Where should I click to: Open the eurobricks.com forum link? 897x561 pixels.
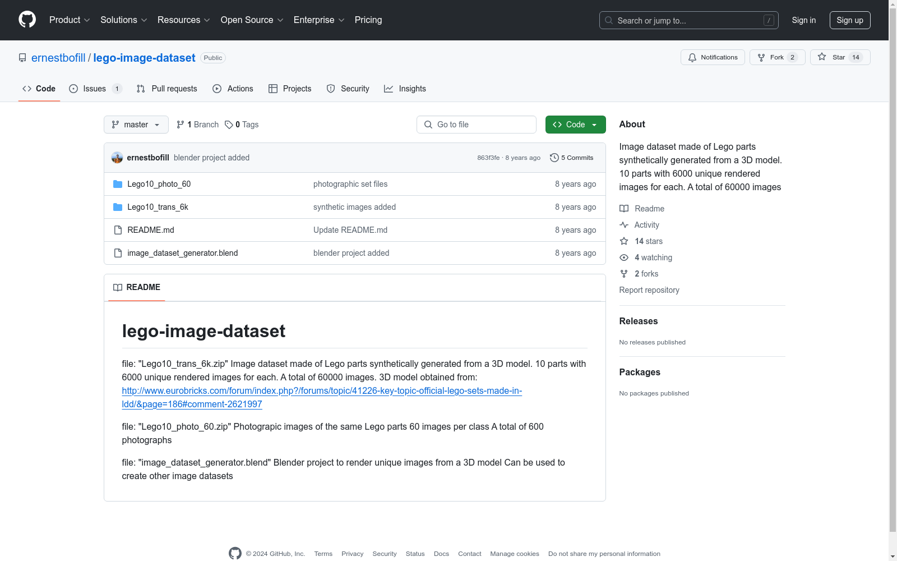[x=322, y=397]
